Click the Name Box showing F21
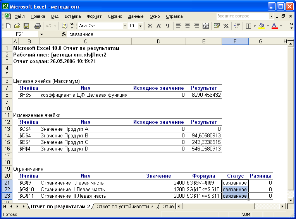The width and height of the screenshot is (296, 219). tap(20, 34)
